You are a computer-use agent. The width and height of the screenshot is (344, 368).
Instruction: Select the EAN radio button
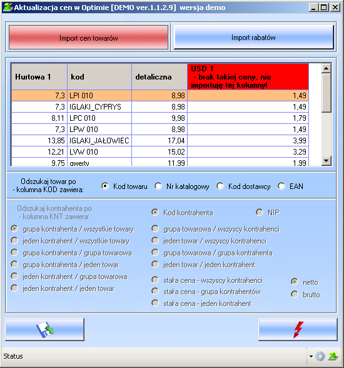click(x=281, y=186)
